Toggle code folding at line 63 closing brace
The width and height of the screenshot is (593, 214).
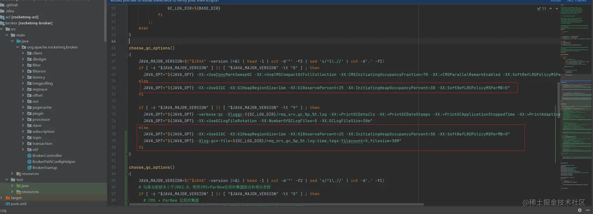pyautogui.click(x=127, y=34)
